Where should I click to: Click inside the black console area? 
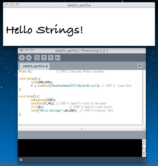coord(80,148)
